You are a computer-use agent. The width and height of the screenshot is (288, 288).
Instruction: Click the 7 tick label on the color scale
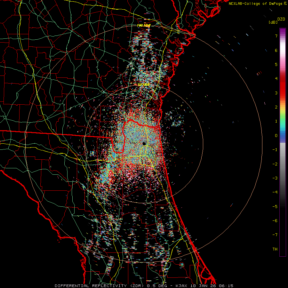(x=276, y=36)
